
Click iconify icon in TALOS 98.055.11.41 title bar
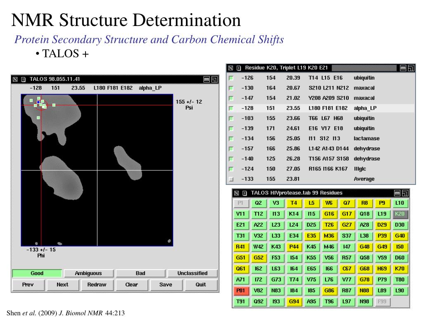207,79
